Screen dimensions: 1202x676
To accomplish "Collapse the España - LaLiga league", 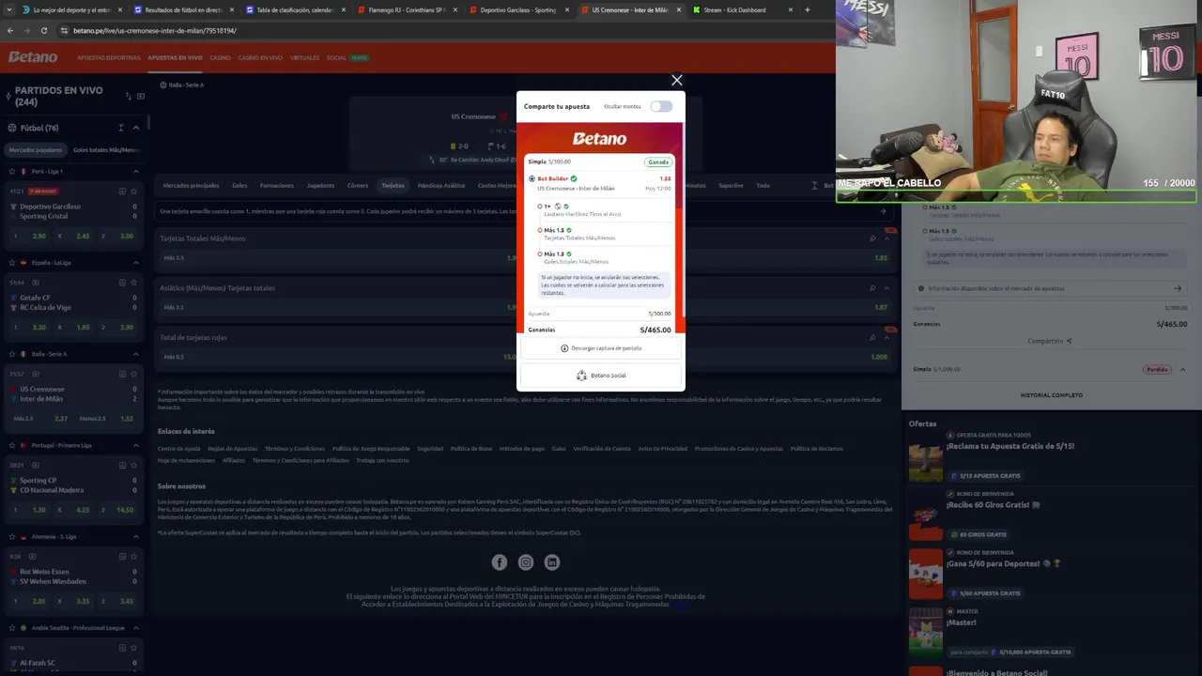I will coord(135,263).
